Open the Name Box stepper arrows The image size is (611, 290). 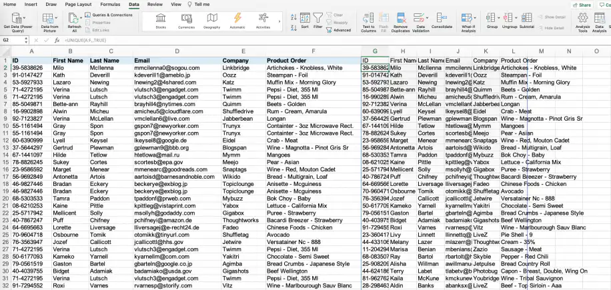26,40
